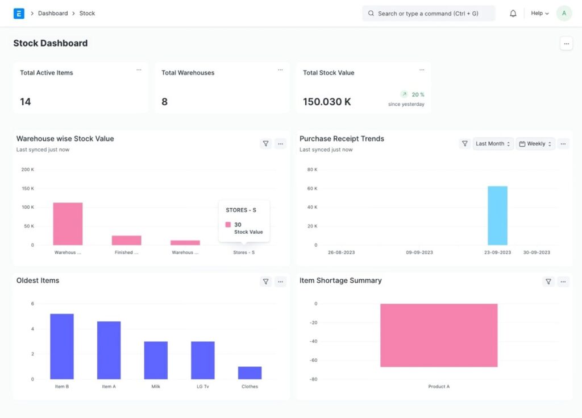Click the Item B bar in Oldest Items
This screenshot has width=582, height=418.
61,346
